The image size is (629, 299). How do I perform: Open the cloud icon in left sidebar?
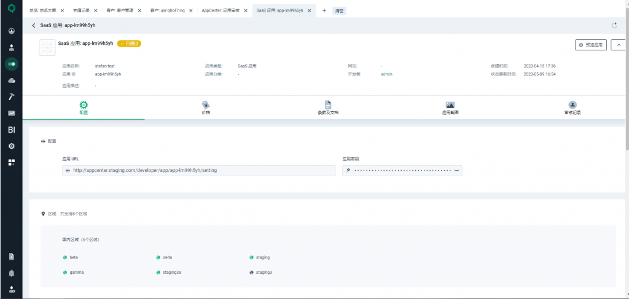tap(11, 80)
